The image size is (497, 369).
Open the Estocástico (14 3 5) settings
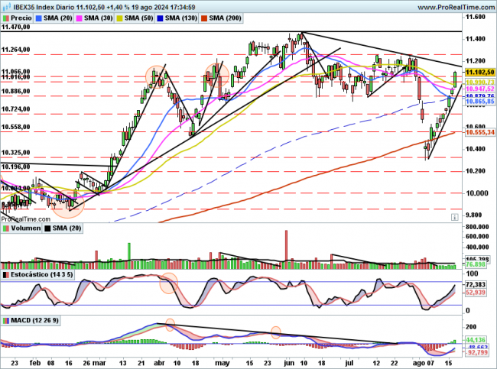(39, 274)
